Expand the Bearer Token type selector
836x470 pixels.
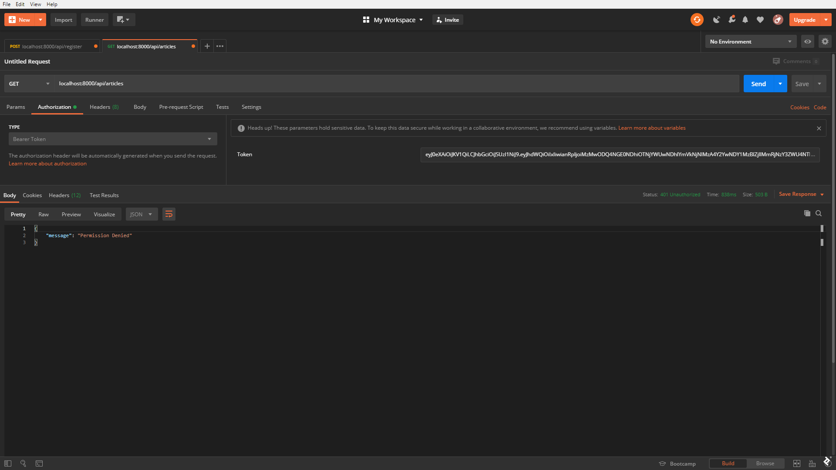click(x=112, y=139)
